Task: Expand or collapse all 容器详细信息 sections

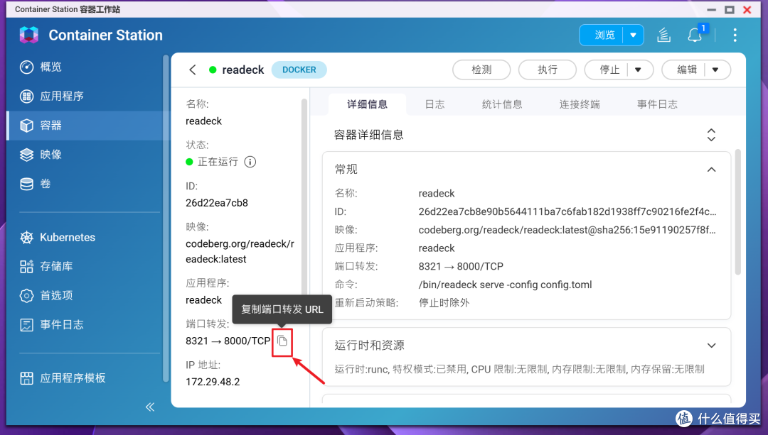Action: click(x=711, y=135)
